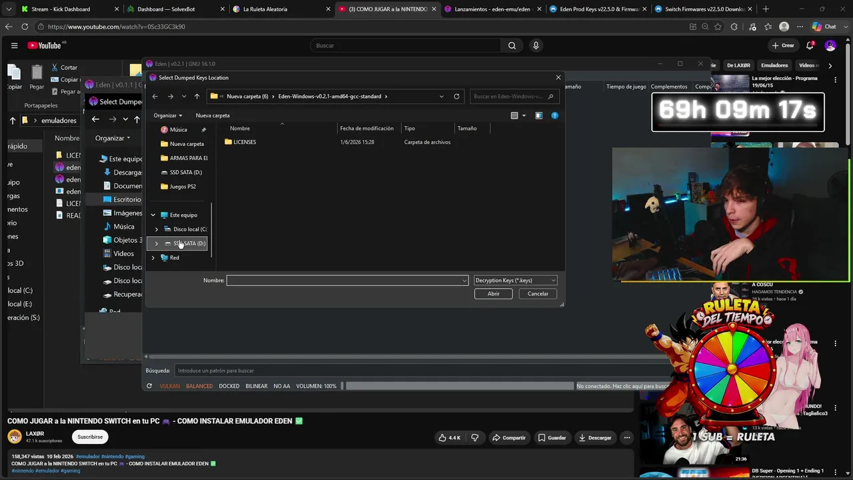Screen dimensions: 853x480
Task: Expand the address bar path history dropdown
Action: tap(441, 97)
